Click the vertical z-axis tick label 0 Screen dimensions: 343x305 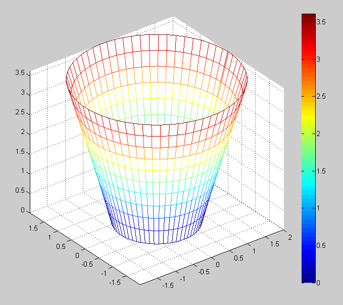click(23, 210)
